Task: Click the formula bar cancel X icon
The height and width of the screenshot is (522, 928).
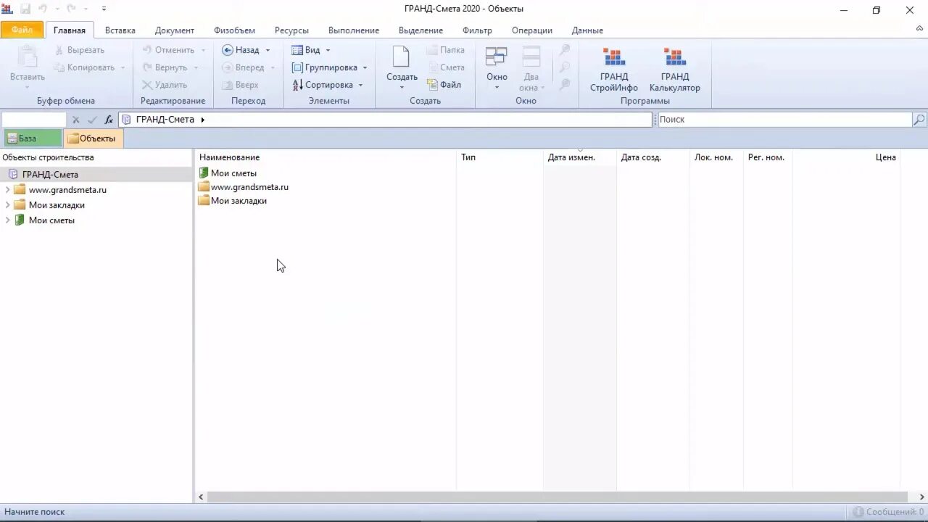Action: (76, 120)
